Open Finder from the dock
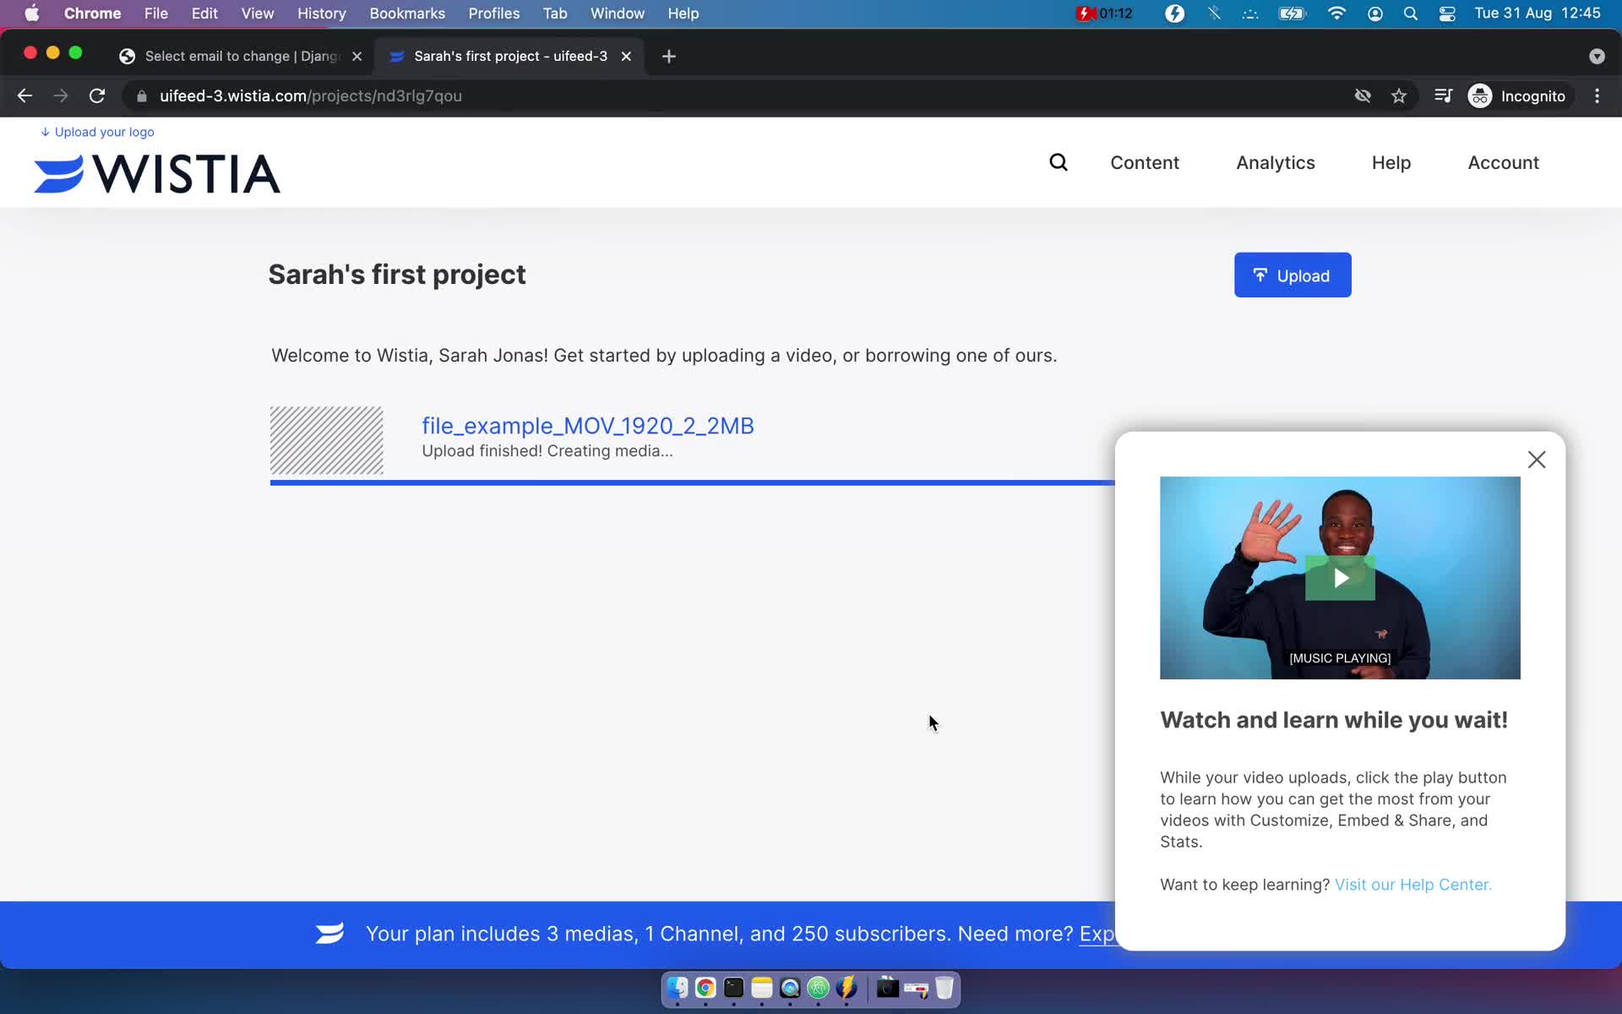Viewport: 1622px width, 1014px height. [x=678, y=987]
